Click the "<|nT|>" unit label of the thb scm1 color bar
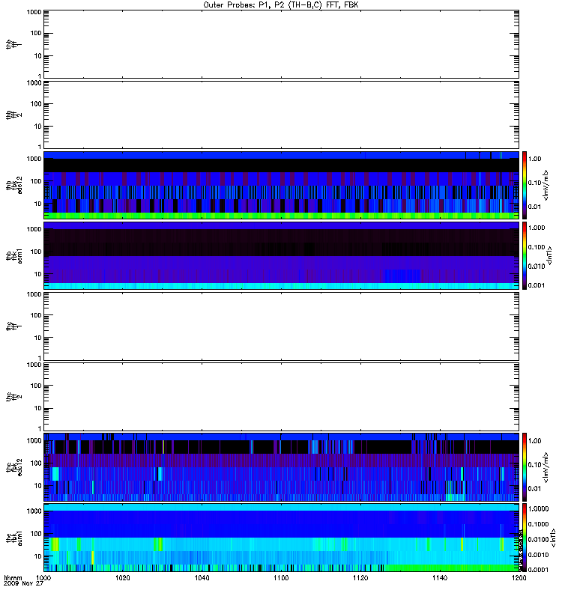Viewport: 562px width, 599px height. click(550, 256)
